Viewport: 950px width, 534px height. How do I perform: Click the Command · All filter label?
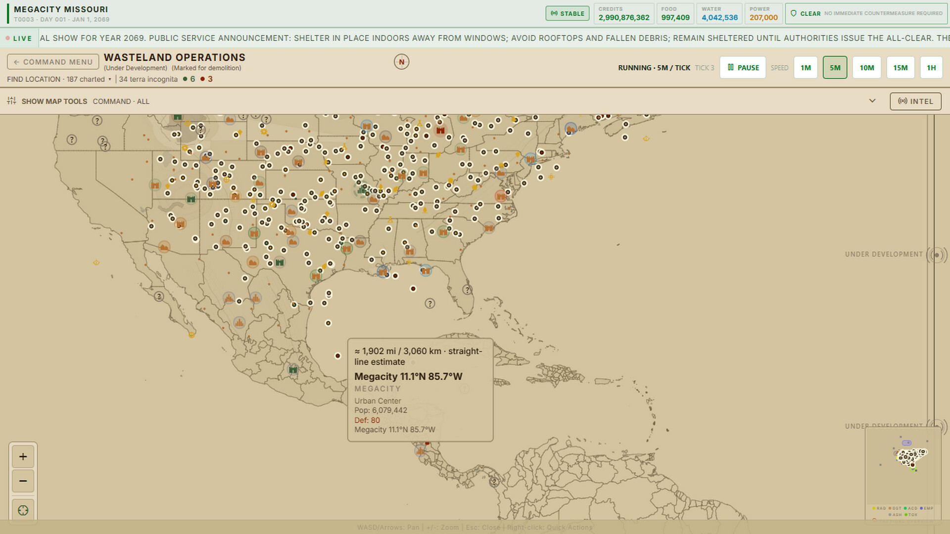[x=121, y=101]
